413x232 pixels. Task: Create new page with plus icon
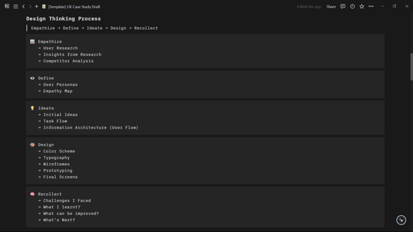[x=37, y=7]
